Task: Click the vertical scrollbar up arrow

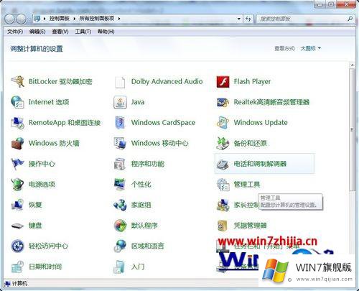Action: pyautogui.click(x=352, y=65)
